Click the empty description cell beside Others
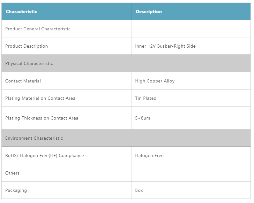This screenshot has width=254, height=203. (x=190, y=173)
